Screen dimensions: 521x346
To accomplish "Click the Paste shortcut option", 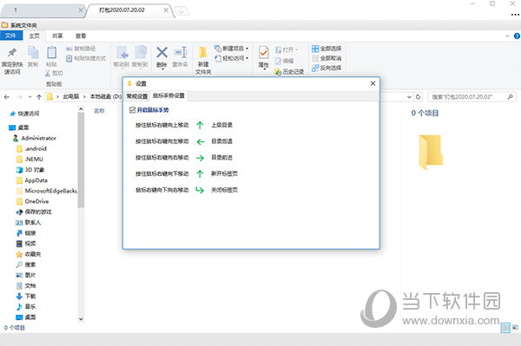I will [86, 58].
